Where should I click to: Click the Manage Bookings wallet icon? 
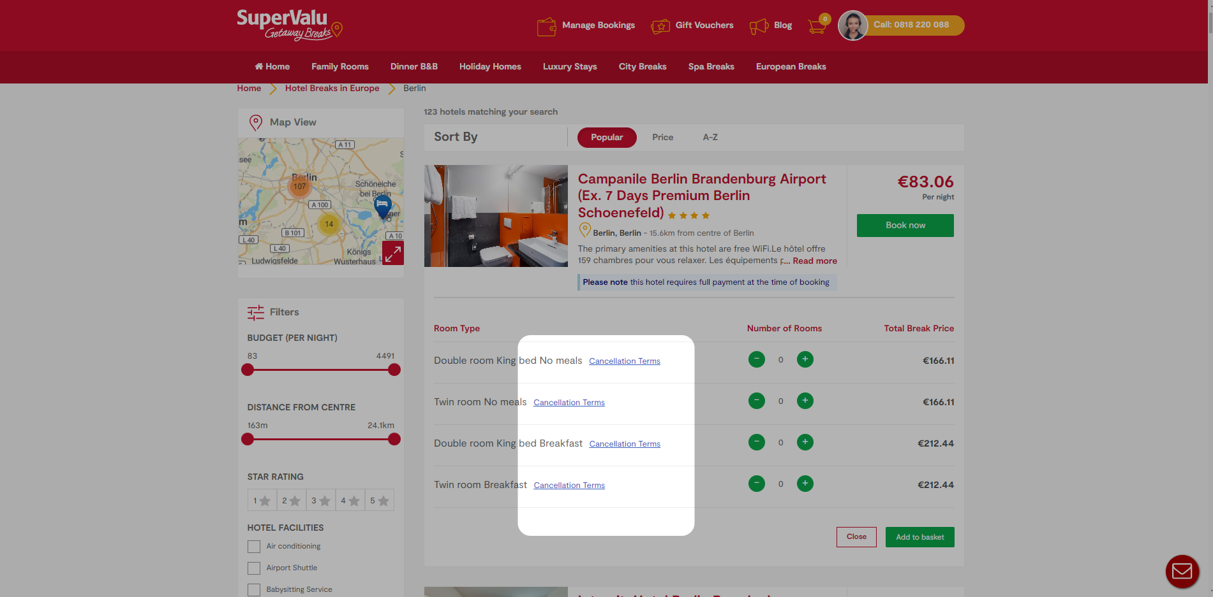point(546,26)
